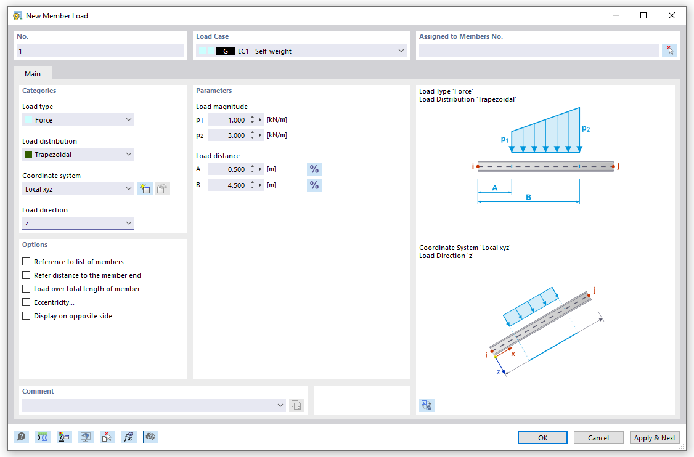Screen dimensions: 694x457
Task: Open arrow menu next to p1 value
Action: coord(260,120)
